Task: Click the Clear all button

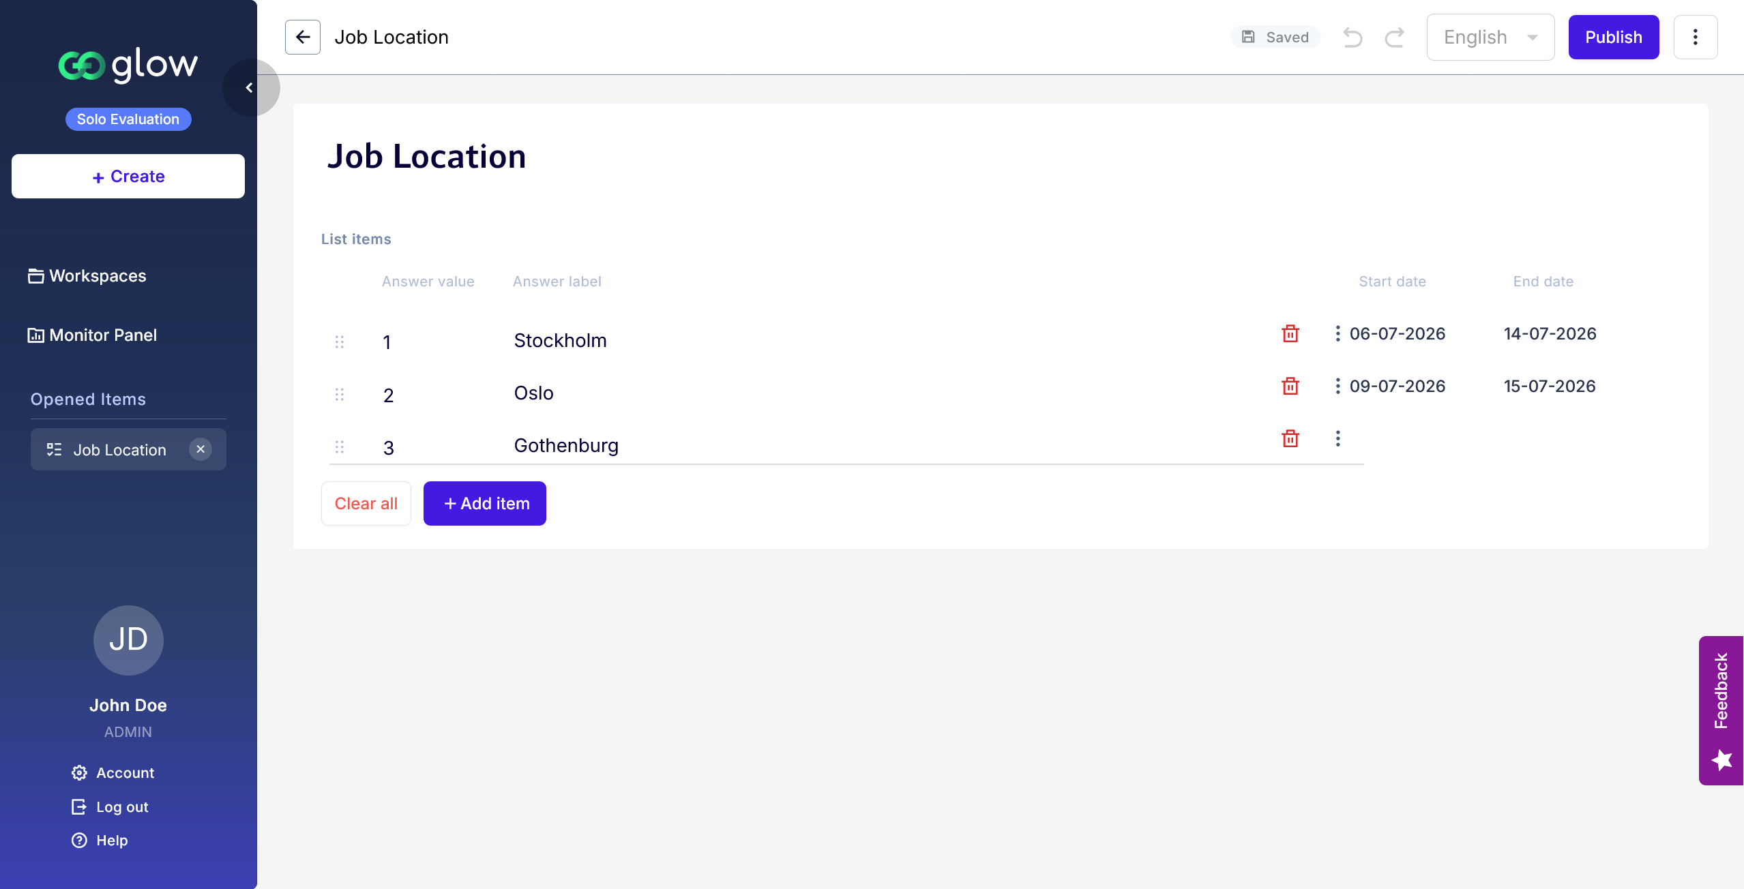Action: click(x=366, y=504)
